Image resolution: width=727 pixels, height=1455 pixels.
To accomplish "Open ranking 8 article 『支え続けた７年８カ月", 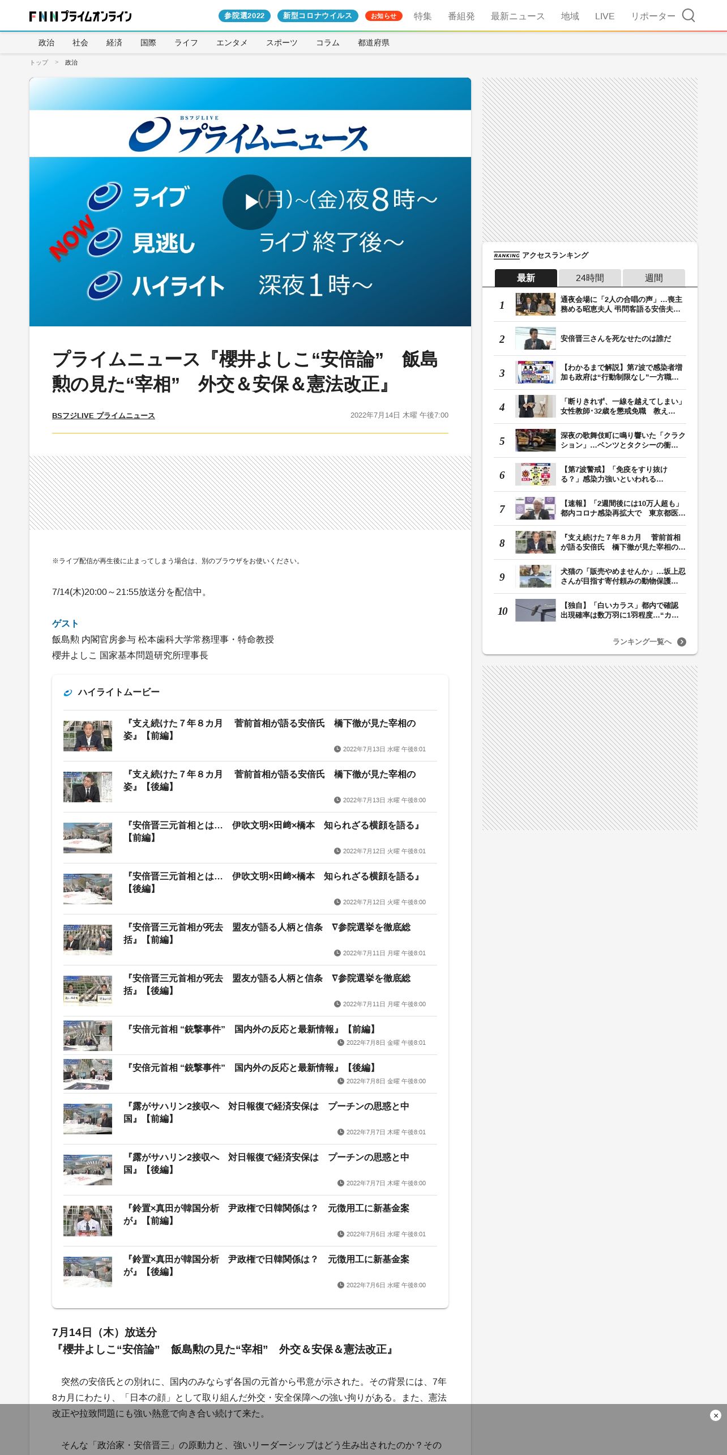I will point(623,542).
